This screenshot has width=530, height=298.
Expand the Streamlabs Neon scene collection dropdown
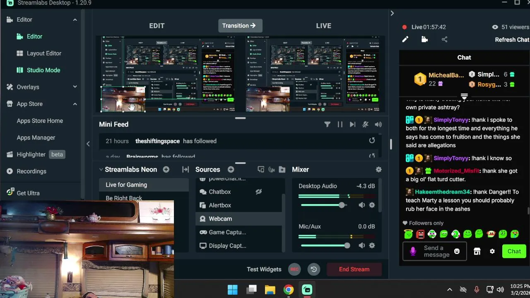pos(101,169)
